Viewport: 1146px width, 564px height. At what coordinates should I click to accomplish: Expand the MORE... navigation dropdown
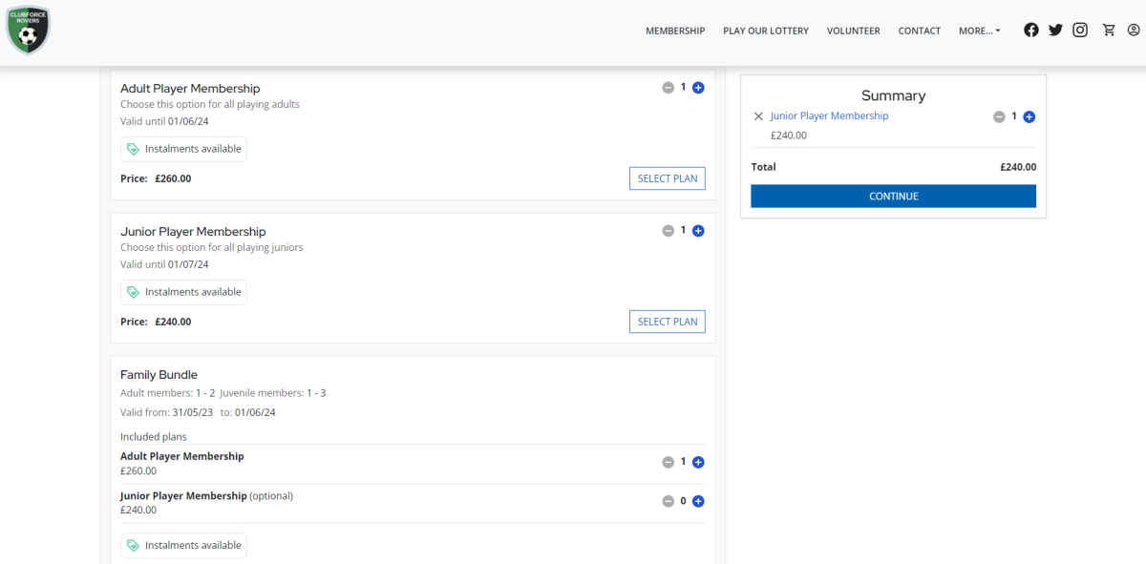click(x=980, y=31)
